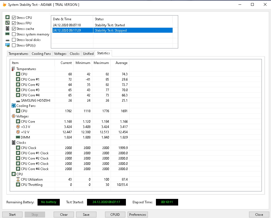Enable the Stress system memory checkbox
Image resolution: width=271 pixels, height=218 pixels.
coord(14,34)
